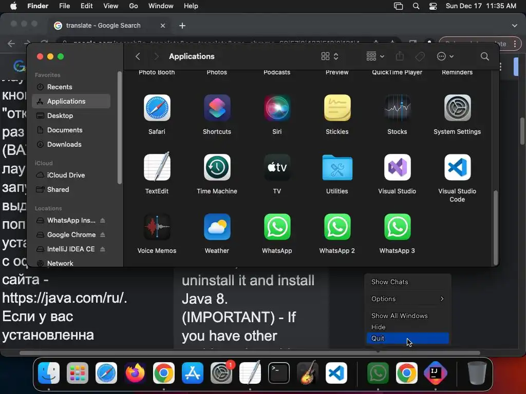Open Recents in Finder sidebar
Viewport: 526px width, 394px height.
point(71,87)
